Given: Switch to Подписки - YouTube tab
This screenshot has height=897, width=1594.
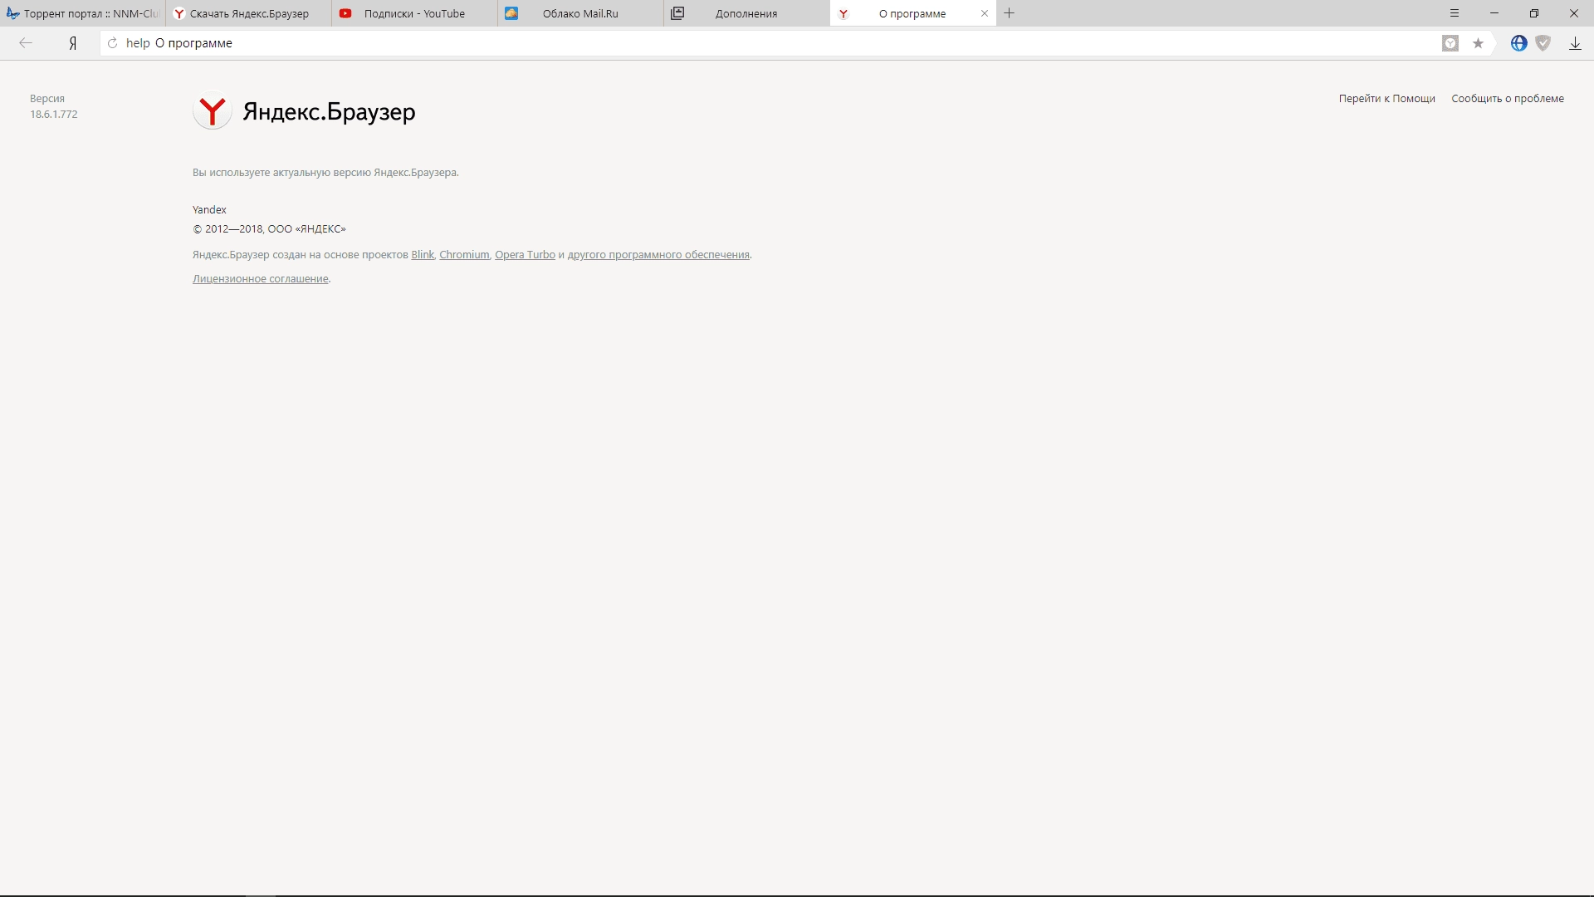Looking at the screenshot, I should pos(415,13).
